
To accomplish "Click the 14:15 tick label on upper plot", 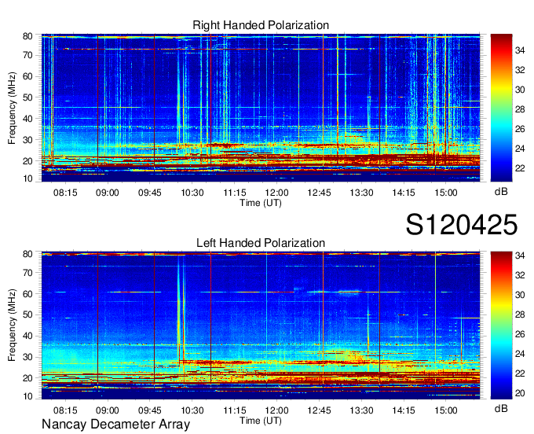I will tap(404, 193).
